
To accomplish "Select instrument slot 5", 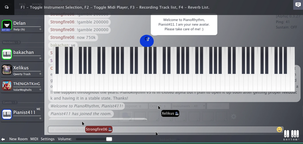I will (x=181, y=116).
